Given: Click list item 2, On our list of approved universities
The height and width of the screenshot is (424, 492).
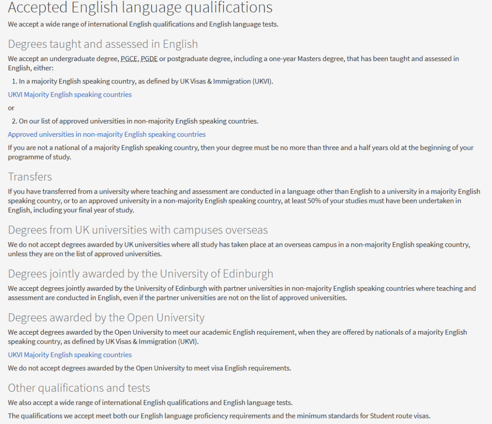Looking at the screenshot, I should [135, 121].
